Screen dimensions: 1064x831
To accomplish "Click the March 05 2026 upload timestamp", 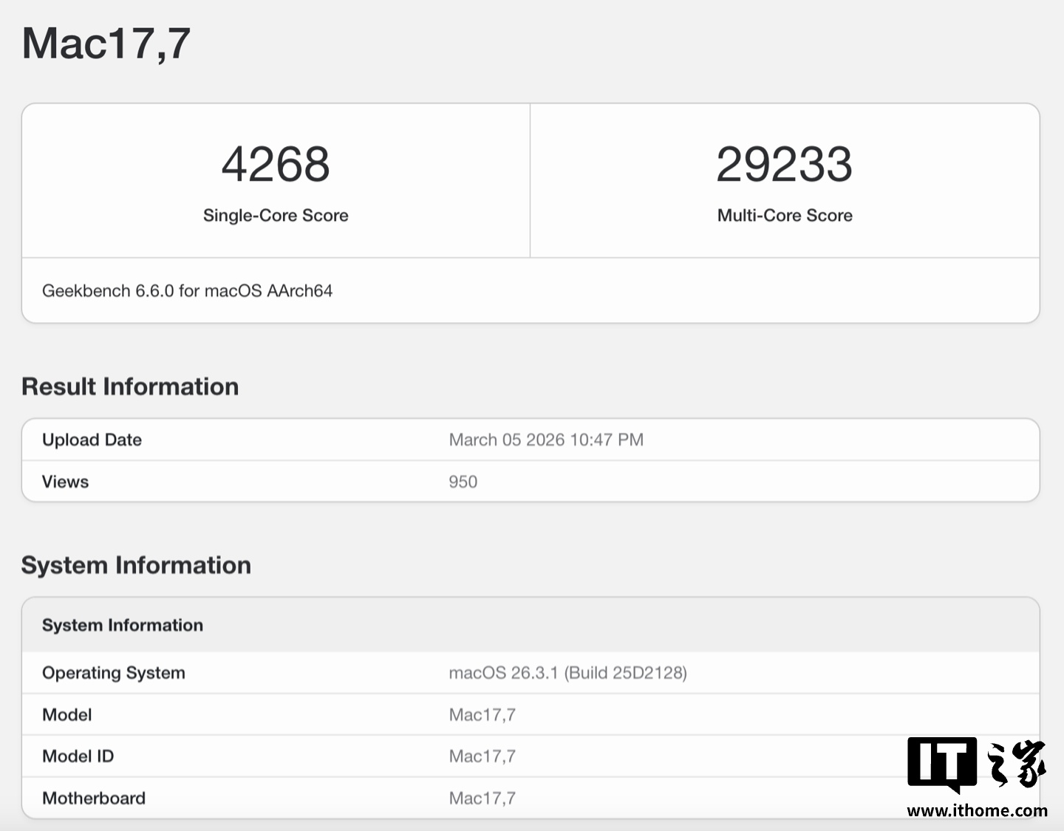I will 546,440.
